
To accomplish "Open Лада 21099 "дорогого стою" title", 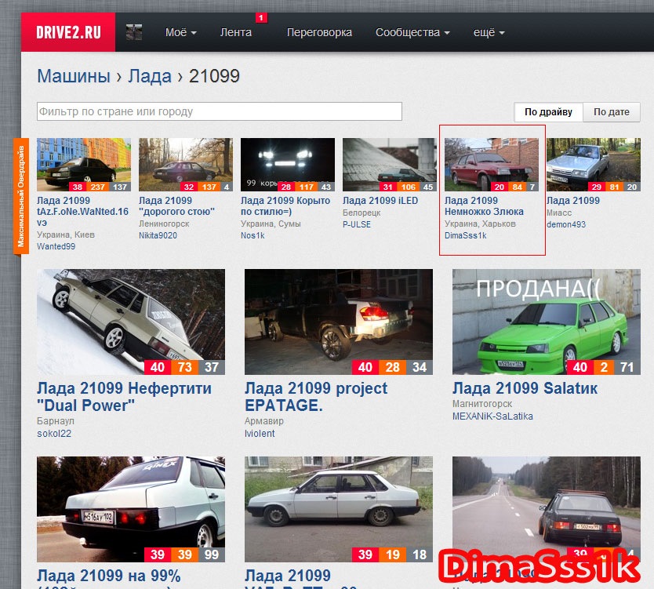I will pos(177,206).
